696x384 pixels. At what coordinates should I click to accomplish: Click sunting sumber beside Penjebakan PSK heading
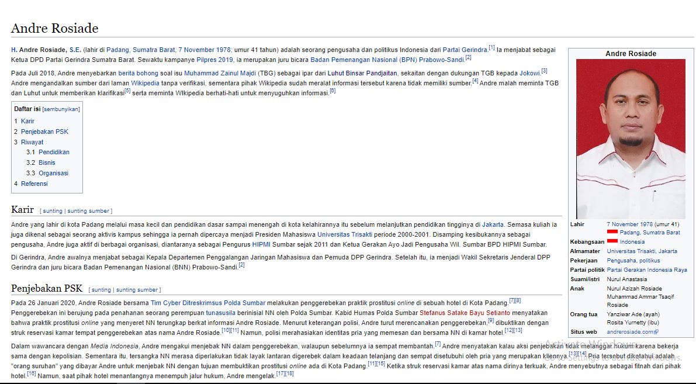(x=137, y=290)
